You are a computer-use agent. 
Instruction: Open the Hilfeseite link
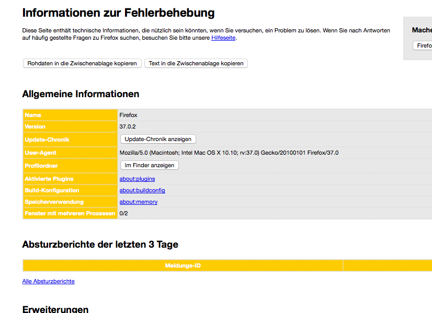(x=223, y=38)
